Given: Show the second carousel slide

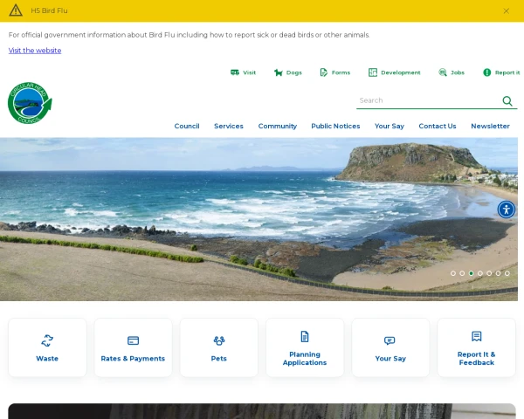Looking at the screenshot, I should 462,273.
